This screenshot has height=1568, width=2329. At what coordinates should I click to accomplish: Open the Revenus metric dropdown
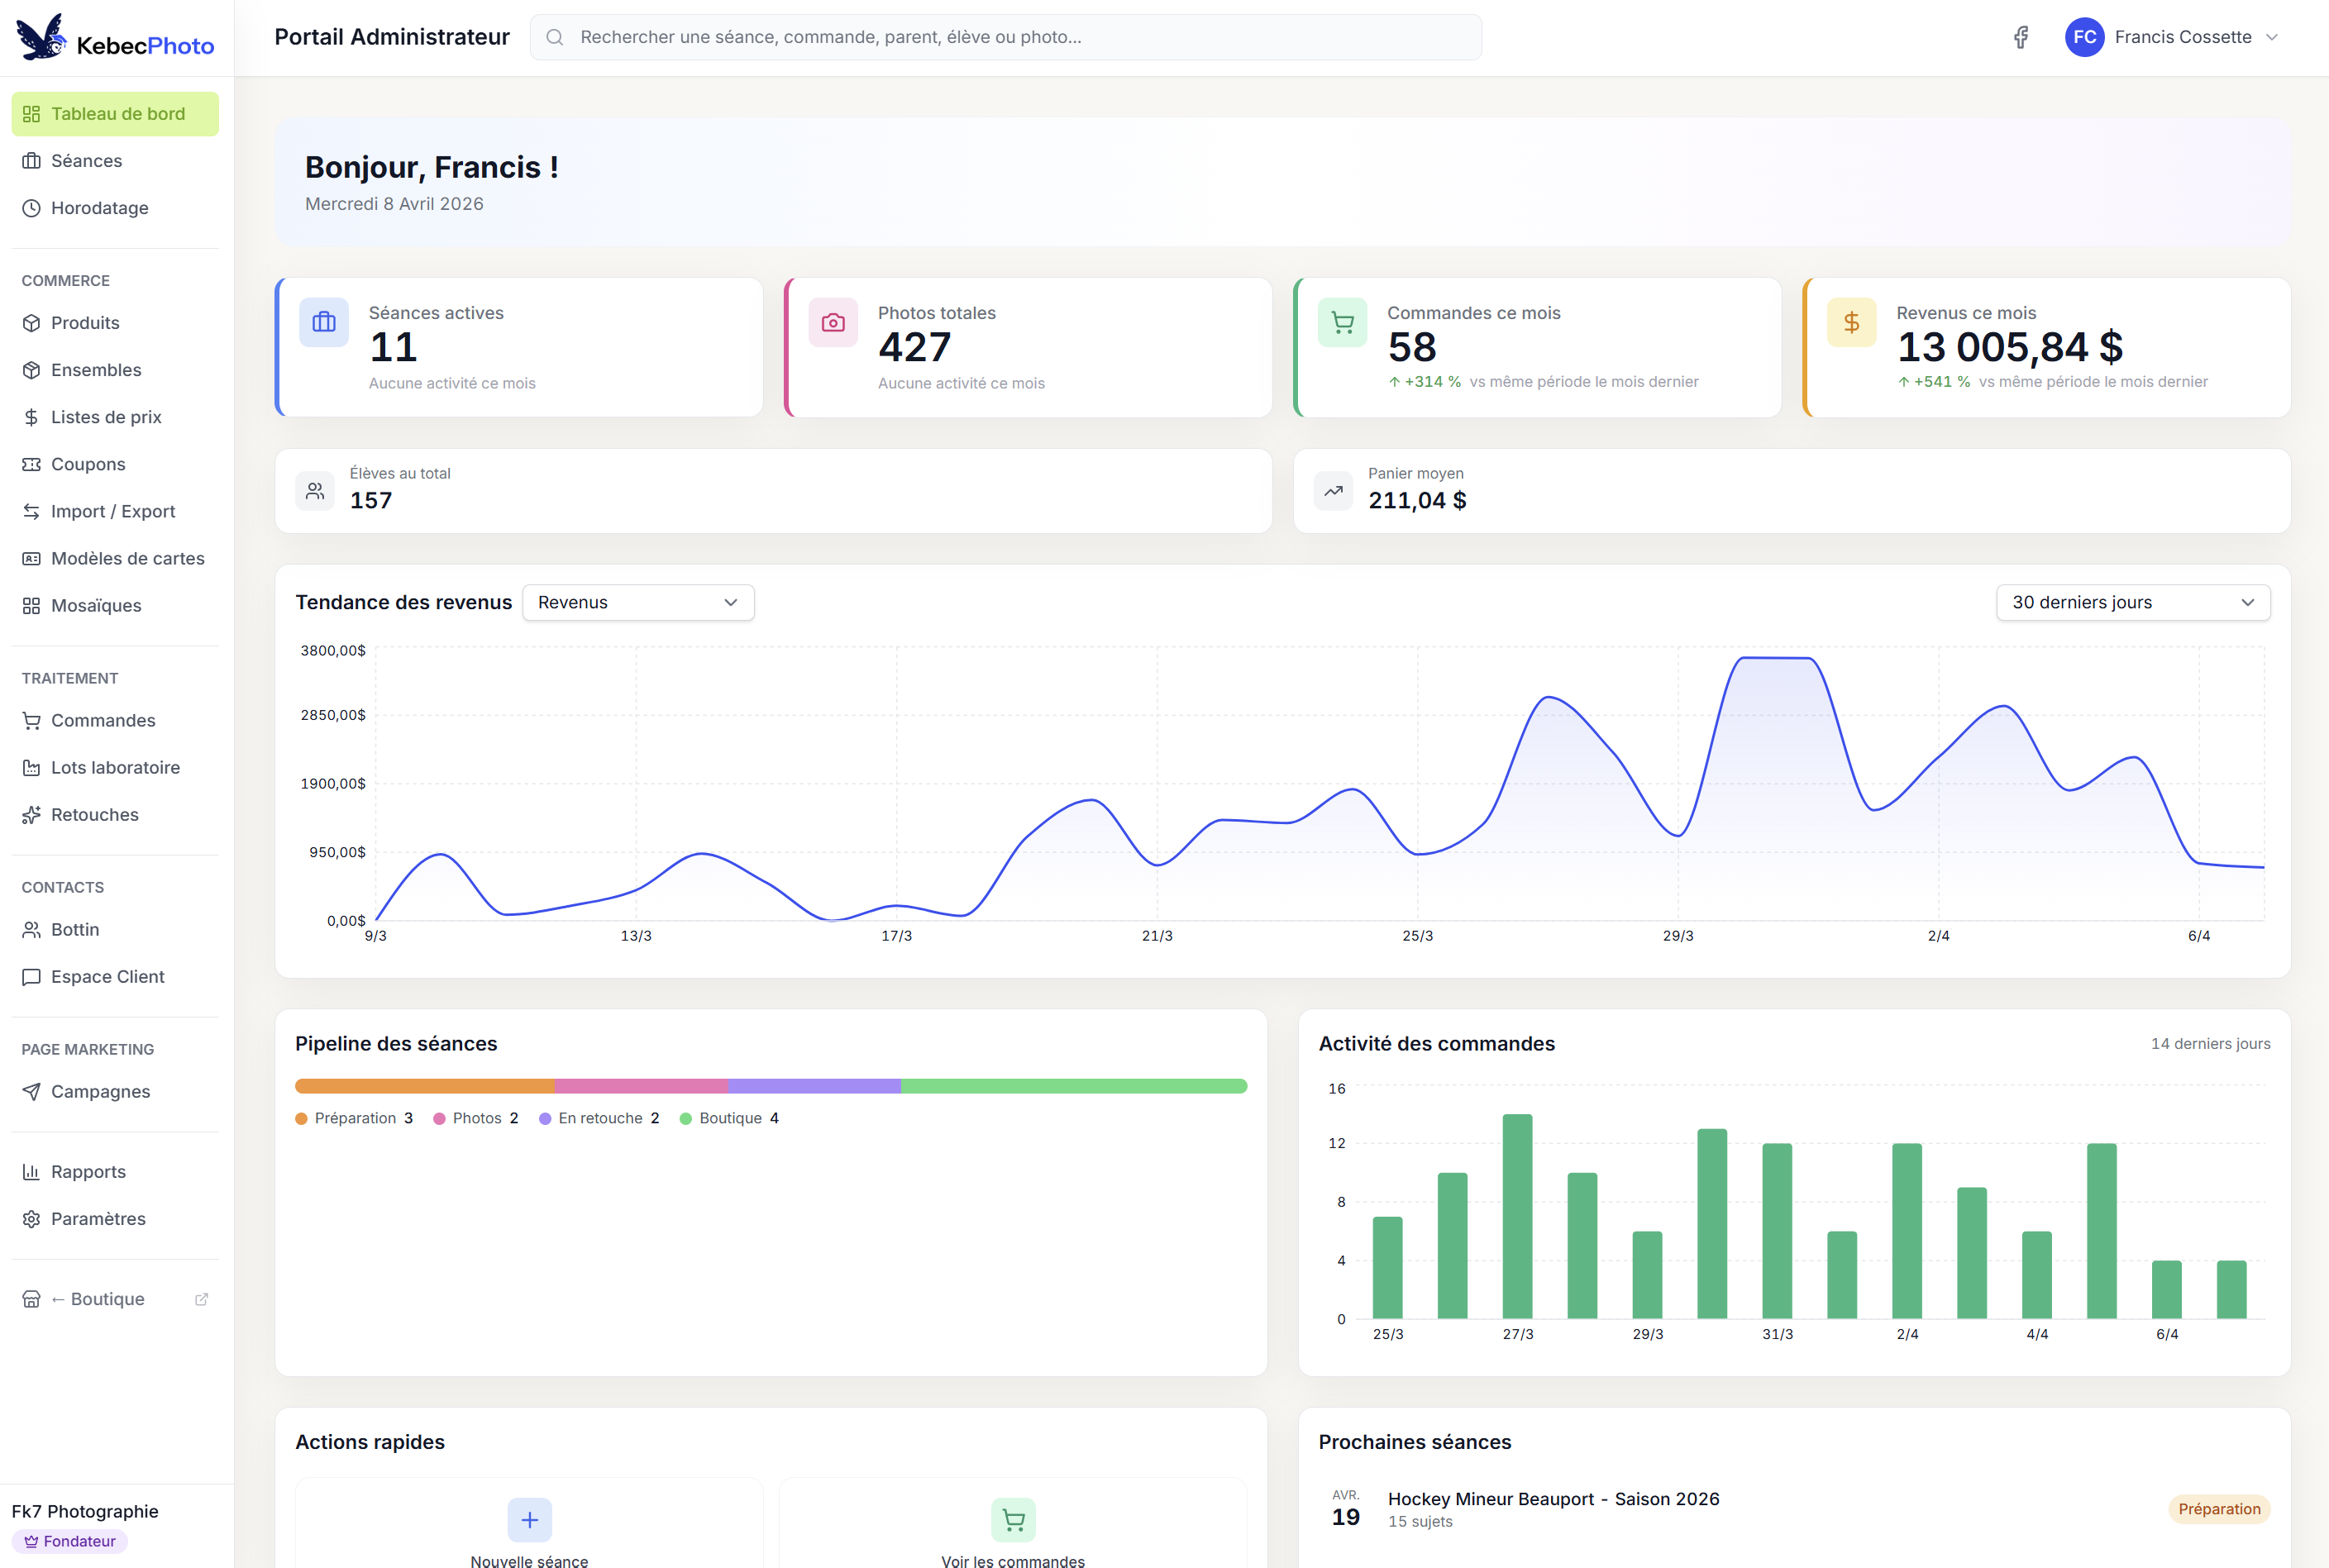tap(638, 602)
